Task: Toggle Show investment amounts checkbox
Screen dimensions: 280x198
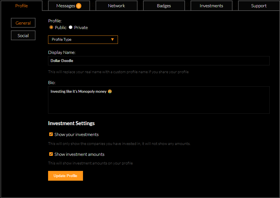Action: click(51, 154)
